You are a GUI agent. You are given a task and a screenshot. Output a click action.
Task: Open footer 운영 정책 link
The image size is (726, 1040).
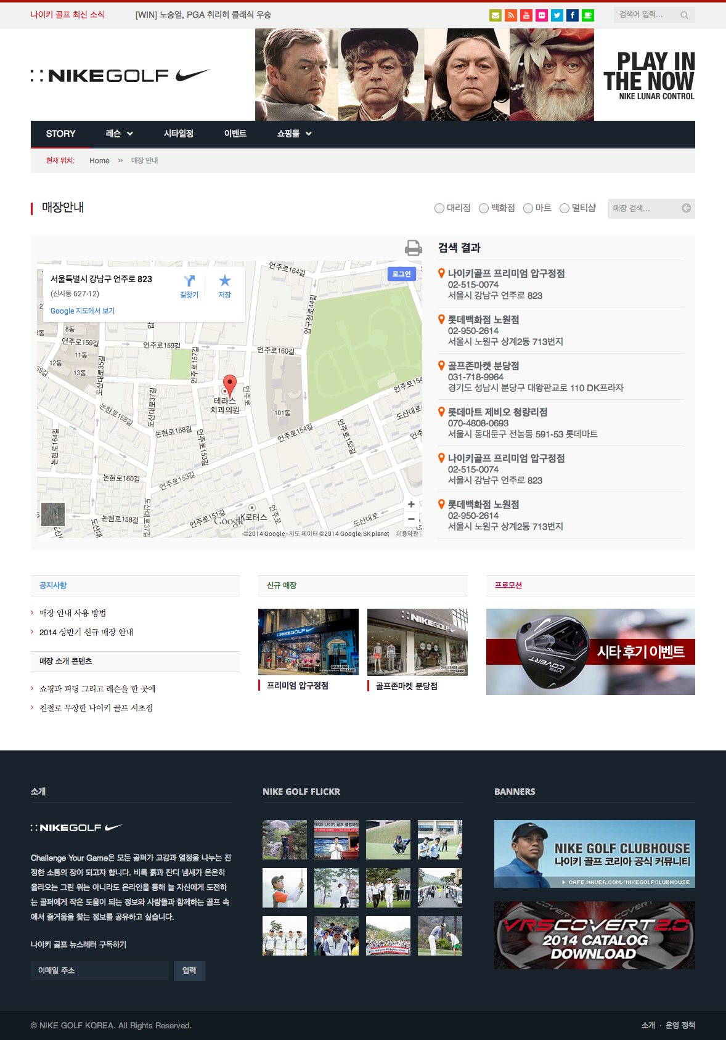pyautogui.click(x=680, y=1025)
